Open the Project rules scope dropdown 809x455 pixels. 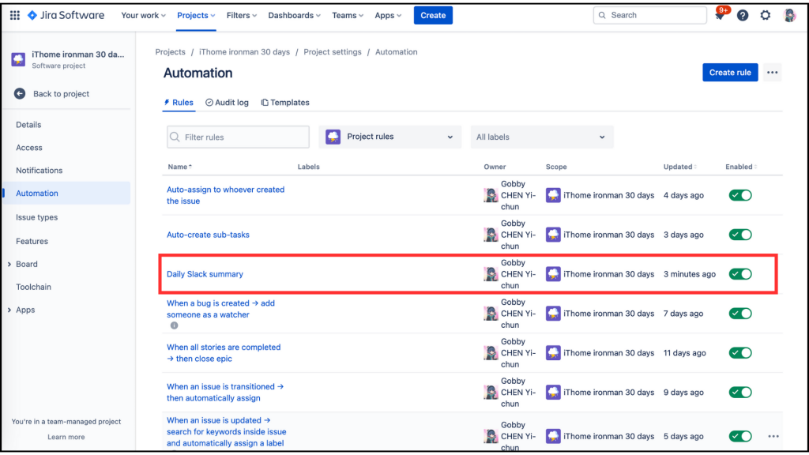coord(390,137)
